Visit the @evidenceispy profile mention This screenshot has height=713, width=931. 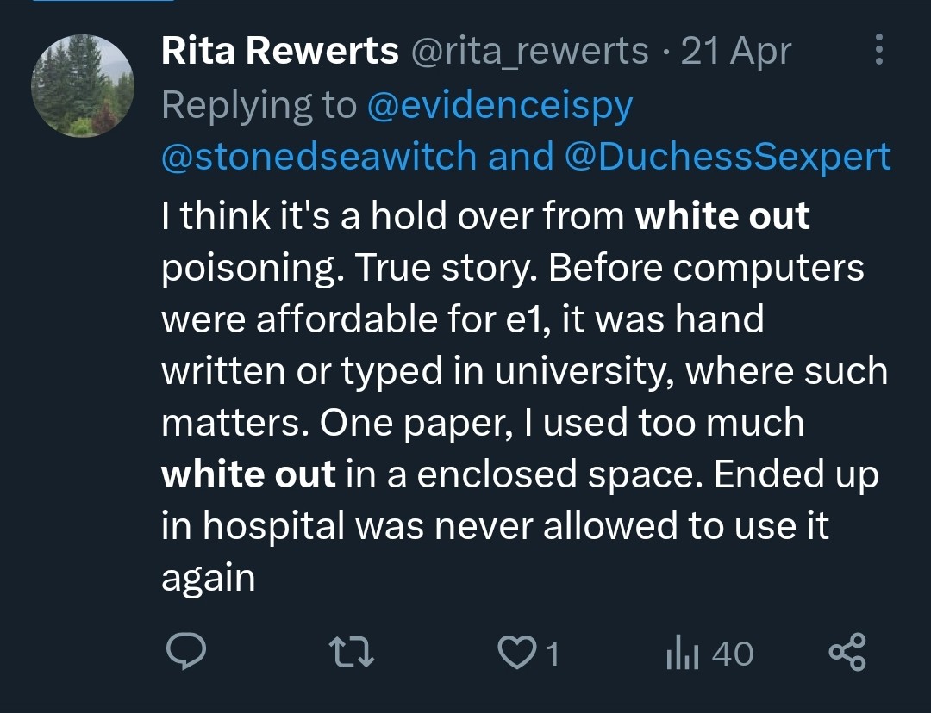pyautogui.click(x=500, y=105)
